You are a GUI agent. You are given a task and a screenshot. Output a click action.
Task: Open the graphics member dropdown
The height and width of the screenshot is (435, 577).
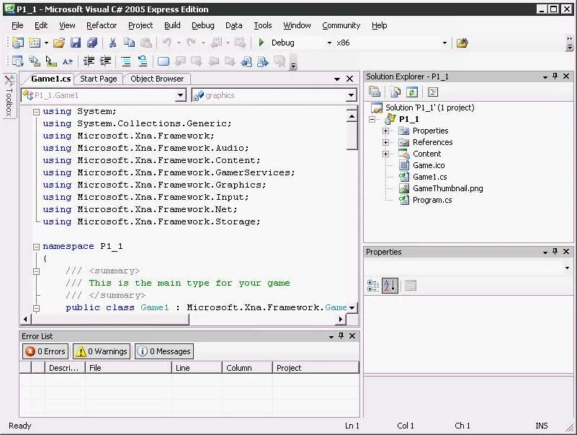point(351,95)
